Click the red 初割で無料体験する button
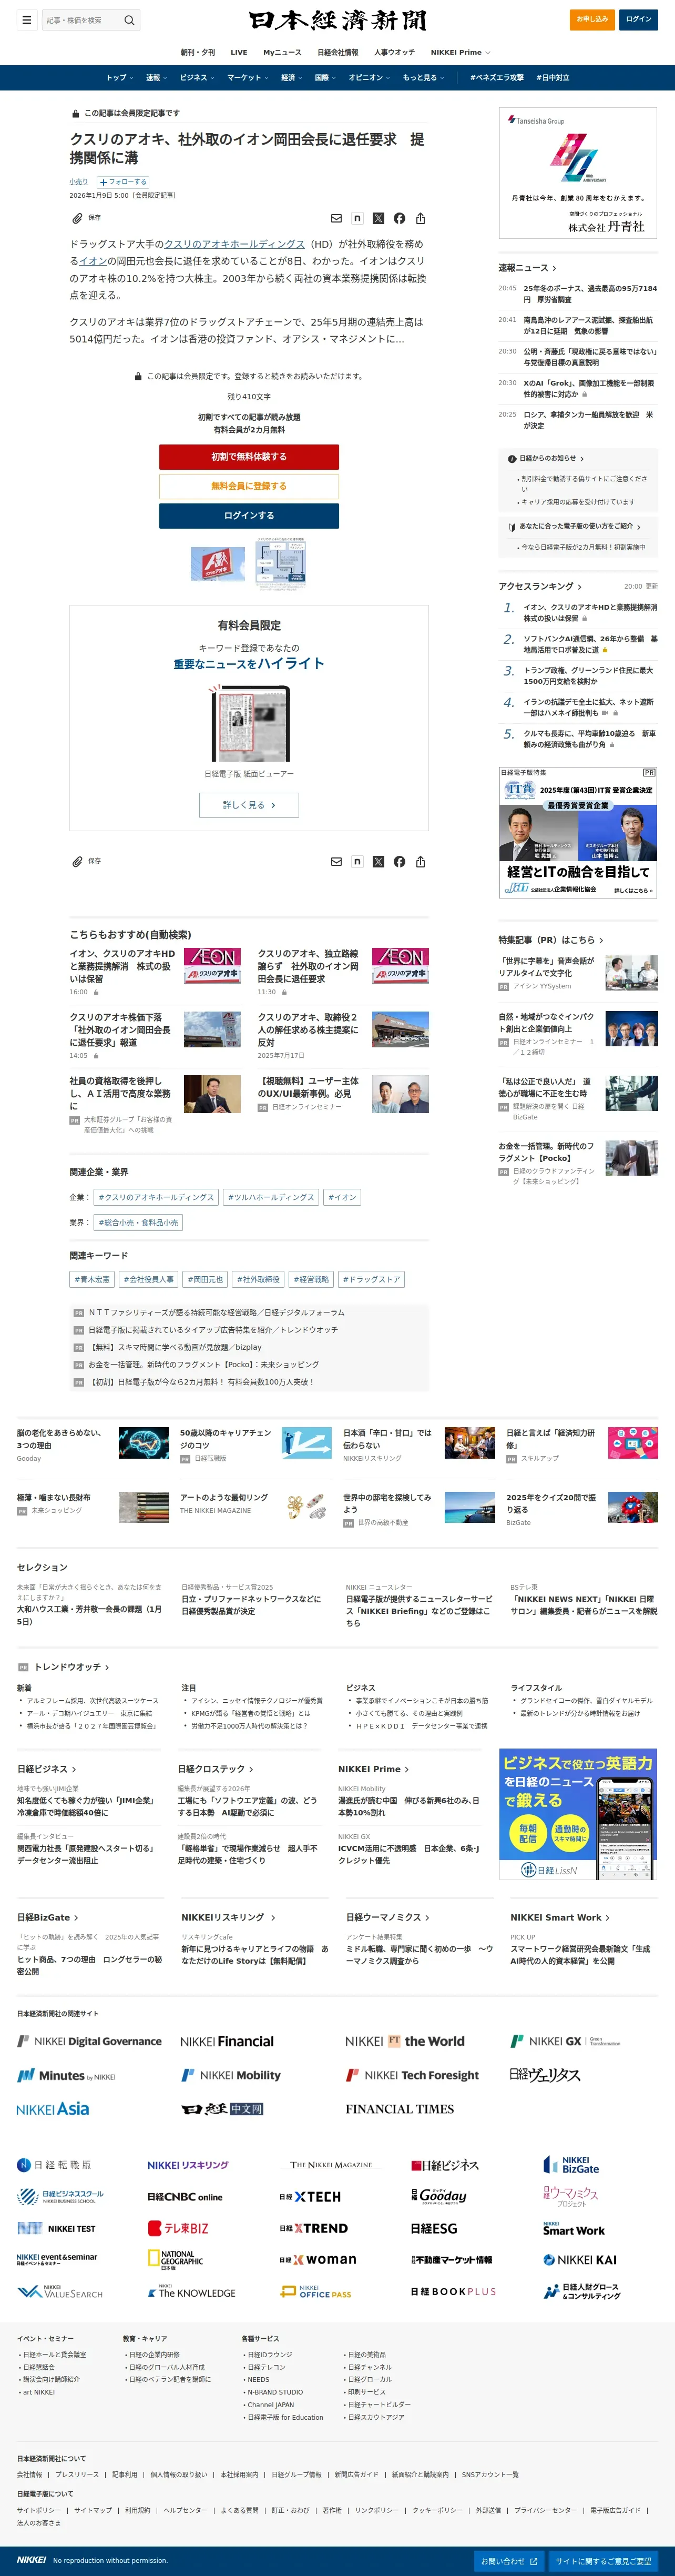Image resolution: width=675 pixels, height=2576 pixels. 249,457
